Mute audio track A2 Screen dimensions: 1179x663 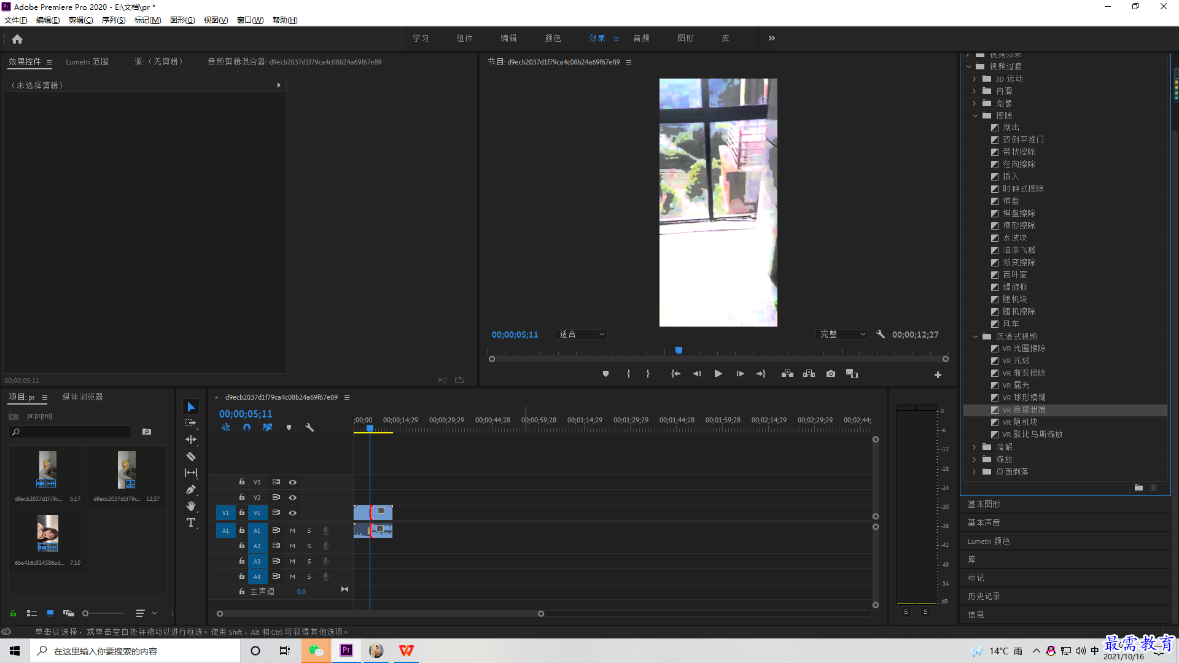(292, 546)
